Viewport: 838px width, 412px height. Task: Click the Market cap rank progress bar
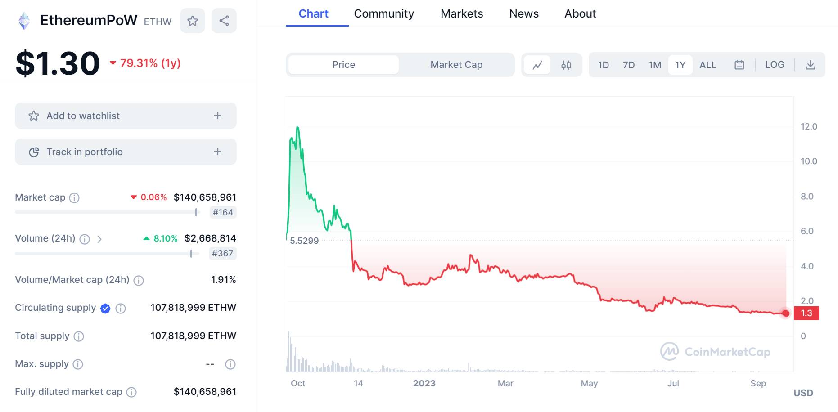pos(107,212)
